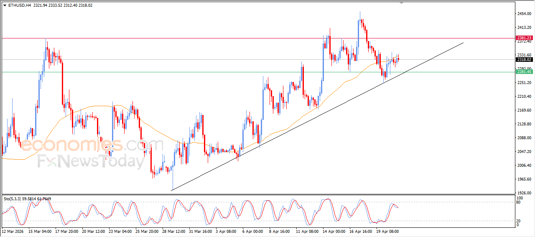Click the 2047.20 price axis label

point(524,152)
